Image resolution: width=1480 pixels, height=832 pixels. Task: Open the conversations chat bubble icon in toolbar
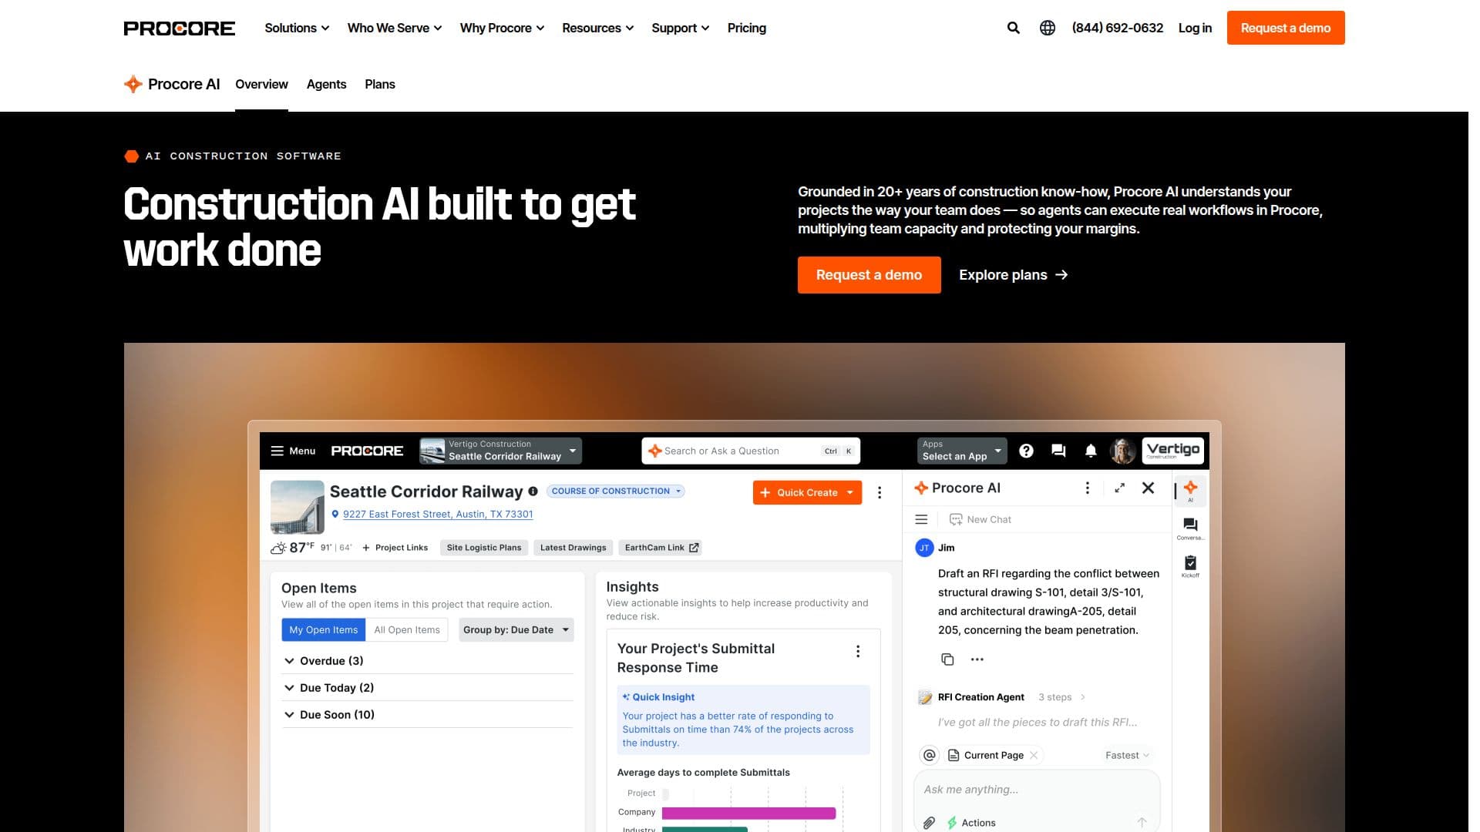(x=1058, y=451)
